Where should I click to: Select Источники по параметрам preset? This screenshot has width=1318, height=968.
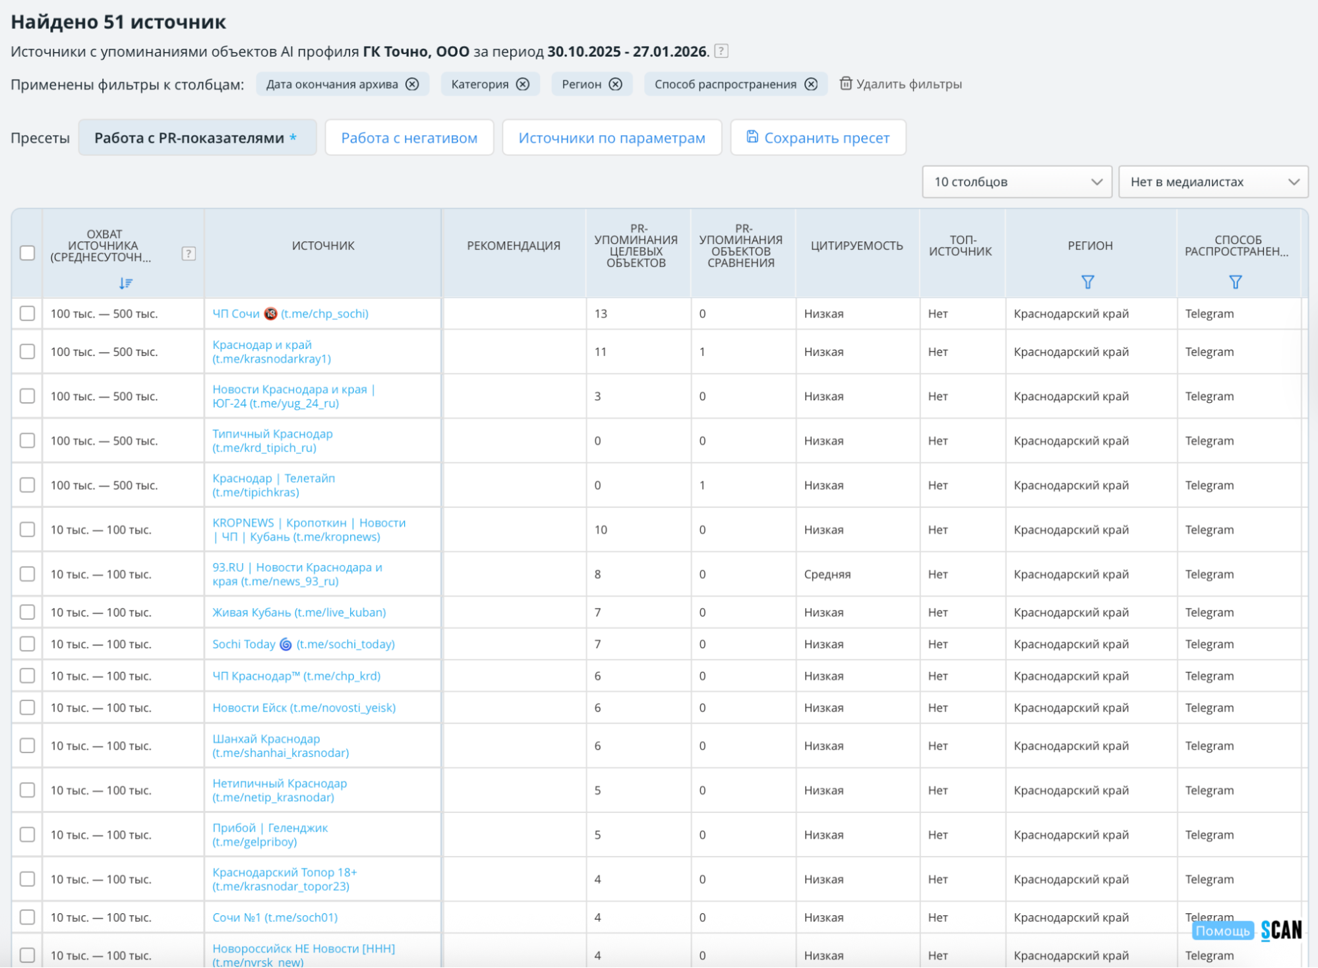click(611, 138)
